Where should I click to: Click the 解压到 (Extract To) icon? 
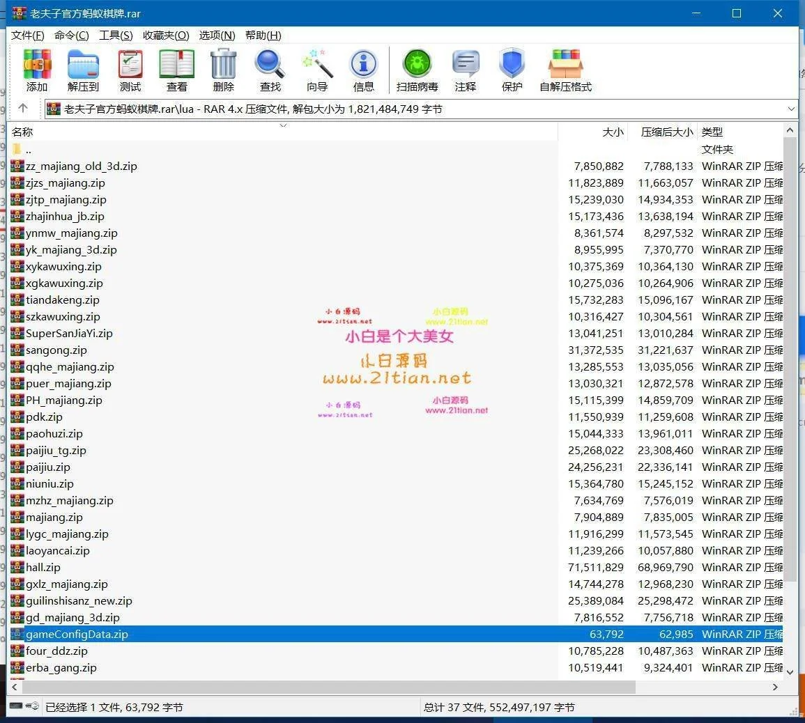[x=83, y=70]
